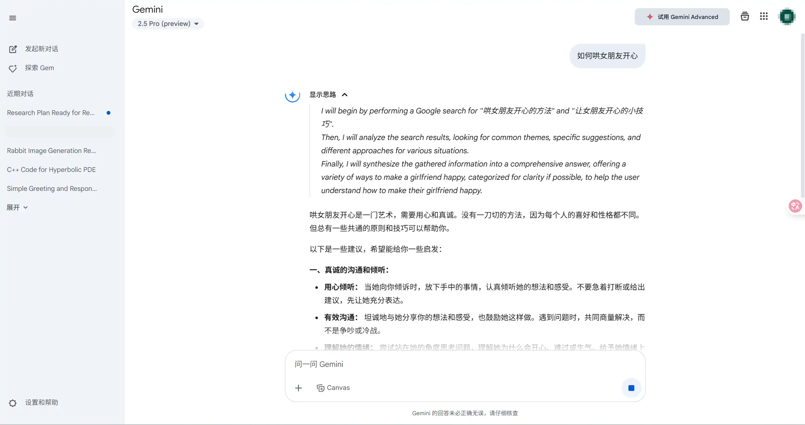Viewport: 805px width, 425px height.
Task: Click the selected blank chat row
Action: pyautogui.click(x=59, y=132)
